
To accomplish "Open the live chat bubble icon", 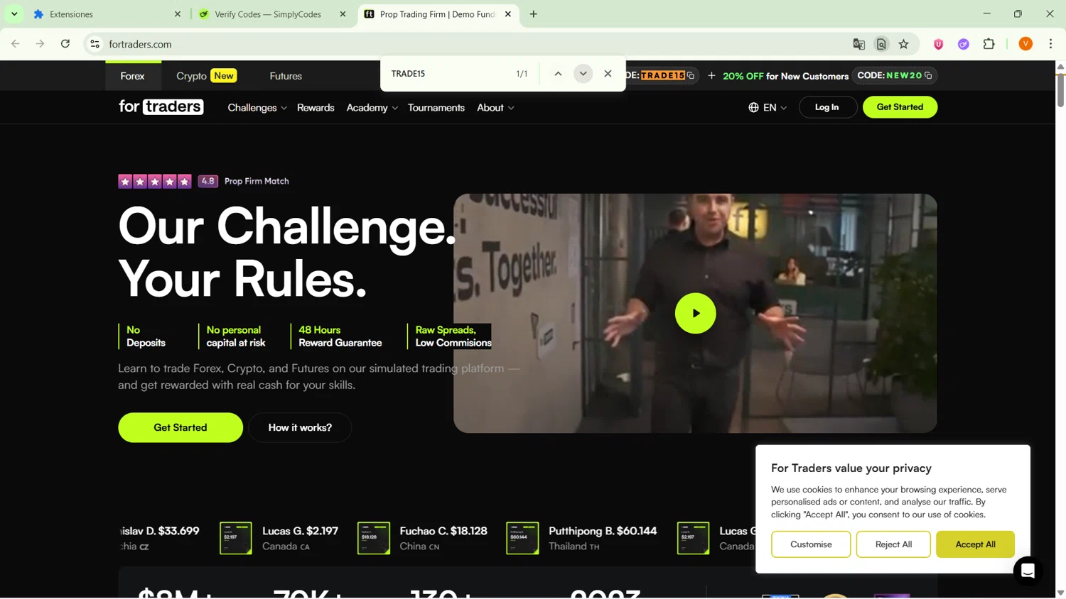I will pos(1028,571).
